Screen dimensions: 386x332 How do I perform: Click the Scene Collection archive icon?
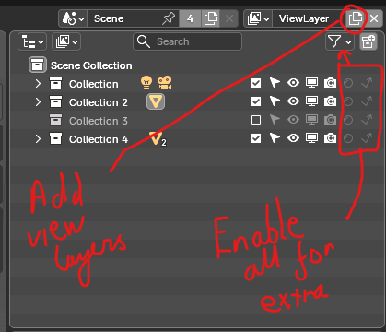(38, 65)
